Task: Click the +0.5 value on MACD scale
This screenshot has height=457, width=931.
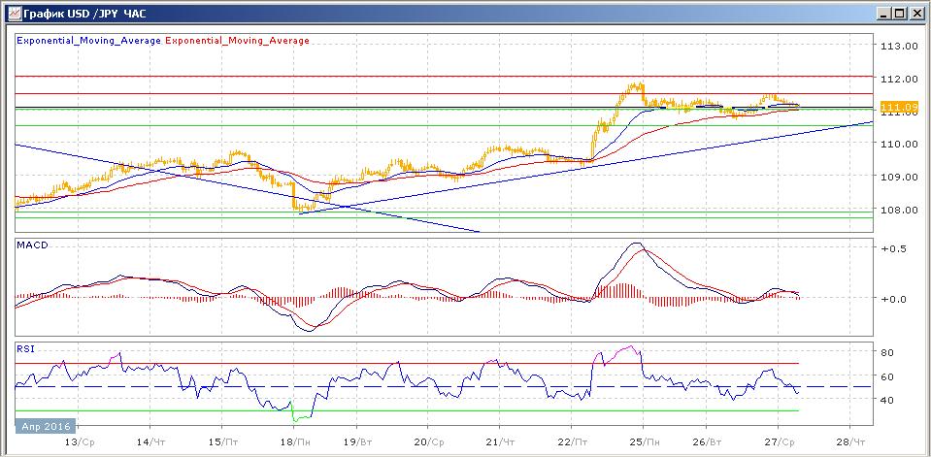Action: click(891, 248)
